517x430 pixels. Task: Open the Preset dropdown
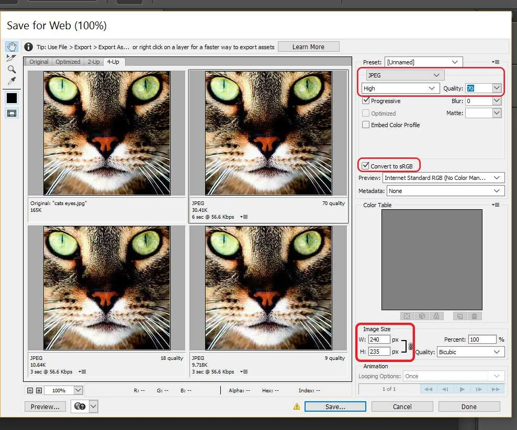click(424, 62)
